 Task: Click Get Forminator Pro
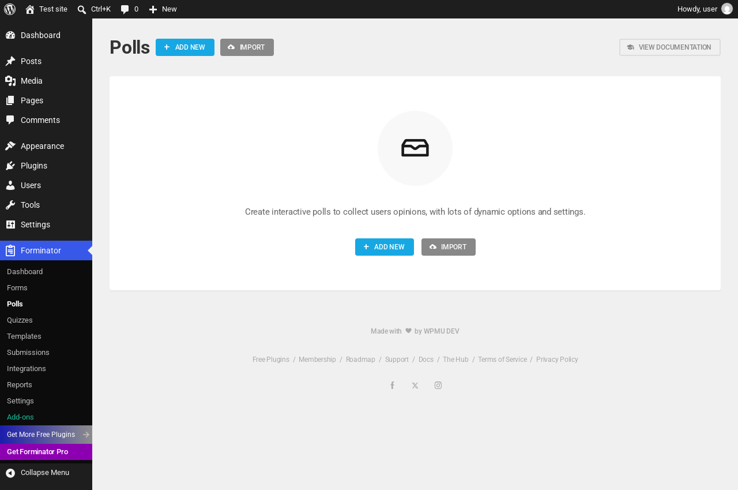[x=37, y=452]
